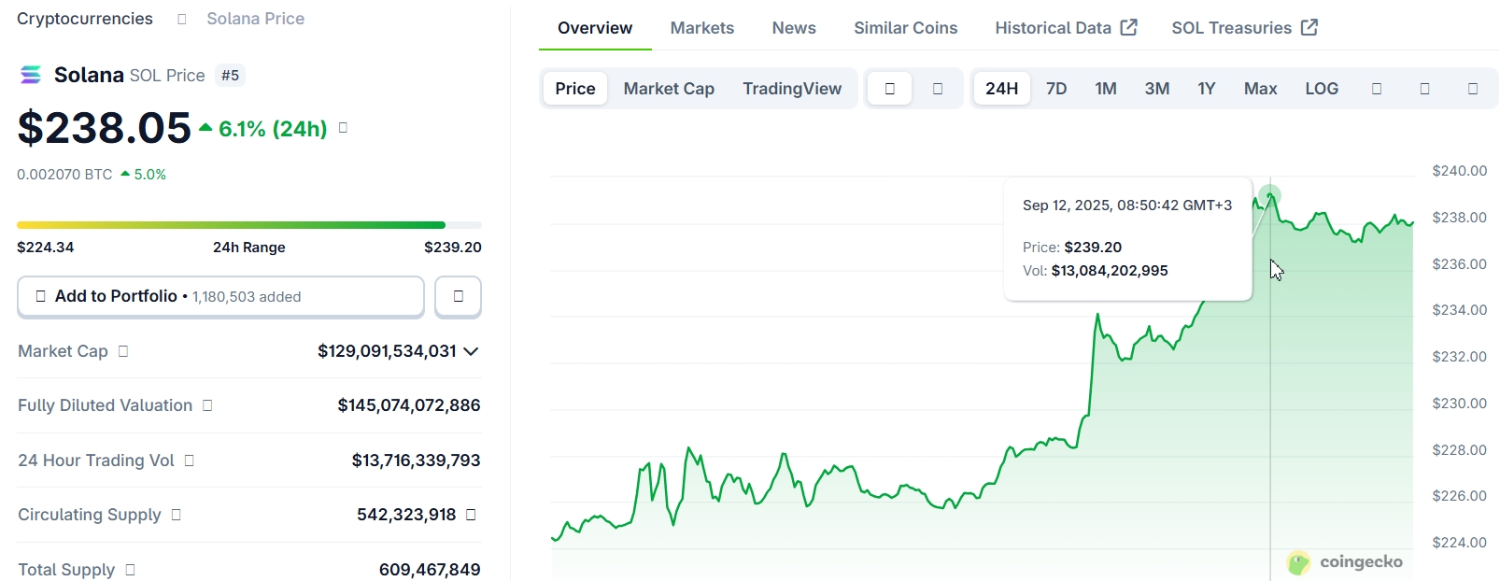This screenshot has width=1500, height=581.
Task: Click the Add to Portfolio button
Action: (x=220, y=297)
